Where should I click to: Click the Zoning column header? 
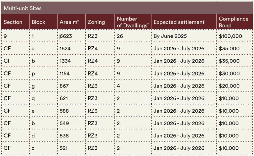pos(96,22)
